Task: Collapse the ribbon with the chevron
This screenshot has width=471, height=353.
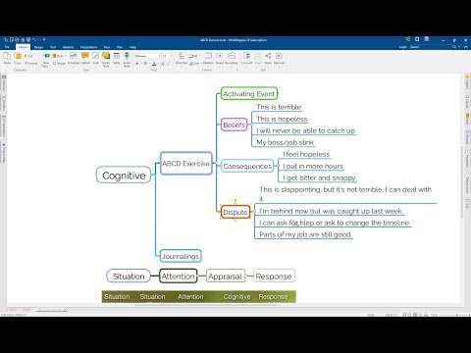Action: pyautogui.click(x=466, y=47)
